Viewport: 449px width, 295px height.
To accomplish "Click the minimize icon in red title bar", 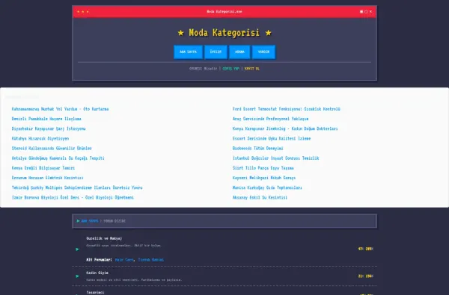I will coord(361,11).
